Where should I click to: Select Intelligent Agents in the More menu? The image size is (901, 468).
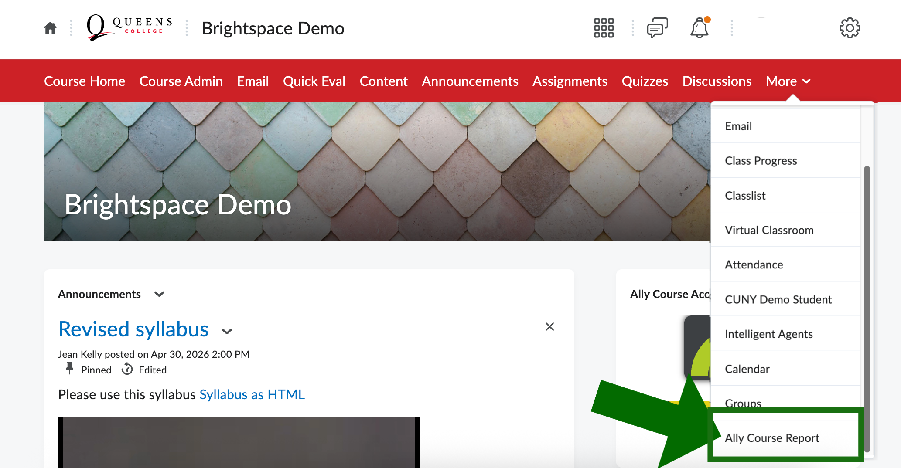pos(786,334)
